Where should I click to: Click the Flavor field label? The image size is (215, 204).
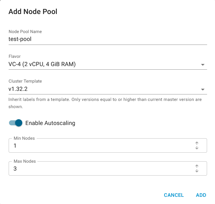pos(14,56)
